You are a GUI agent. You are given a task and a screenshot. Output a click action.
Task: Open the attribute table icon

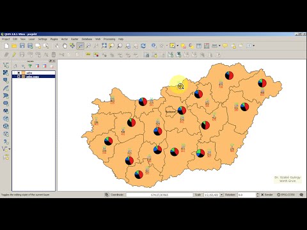[199, 46]
